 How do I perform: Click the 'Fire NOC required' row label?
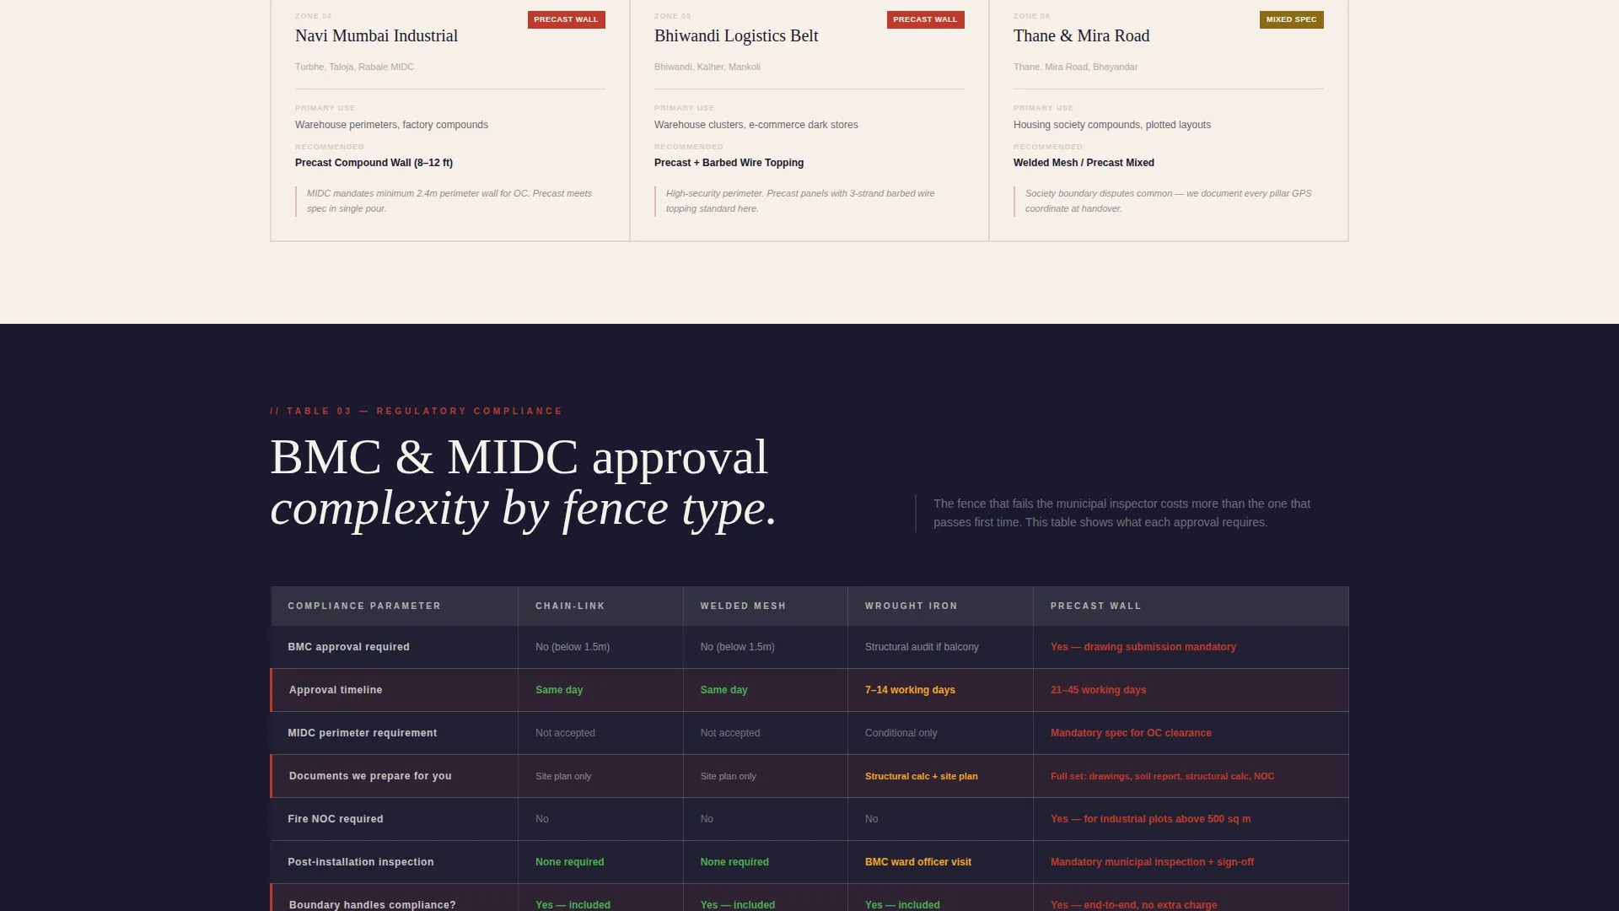tap(335, 819)
